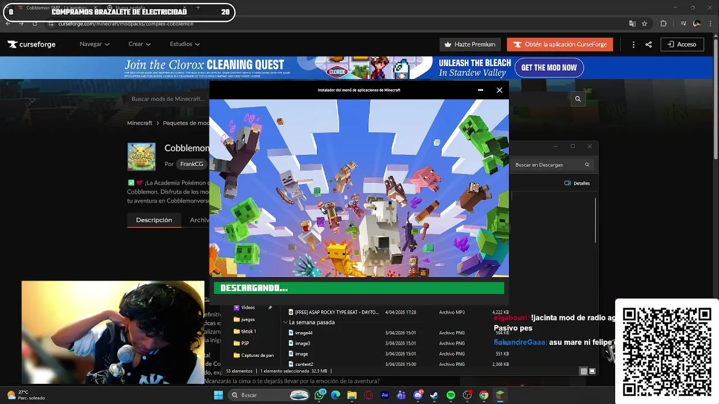The image size is (719, 404).
Task: Bookmark this page with the star icon
Action: coord(644,24)
